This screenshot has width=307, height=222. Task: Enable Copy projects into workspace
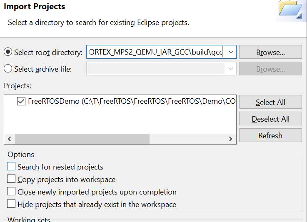point(11,179)
